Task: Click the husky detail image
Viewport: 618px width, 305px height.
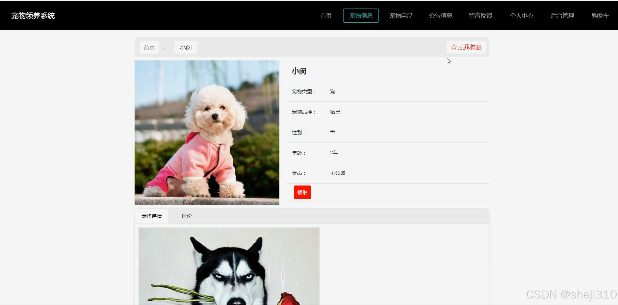Action: click(x=229, y=266)
